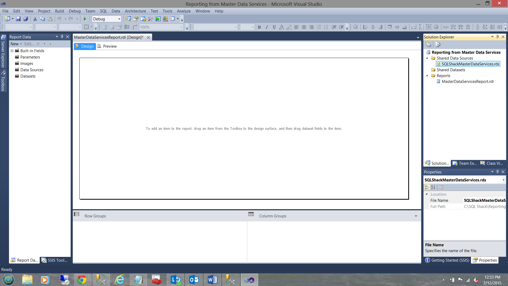Open the Architecture menu
The height and width of the screenshot is (286, 508).
tap(135, 11)
